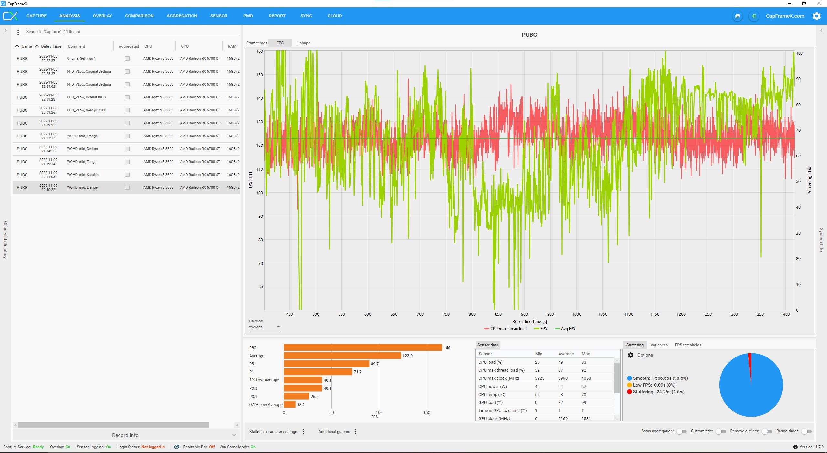Click the Search in Captures field
Image resolution: width=827 pixels, height=453 pixels.
(129, 32)
